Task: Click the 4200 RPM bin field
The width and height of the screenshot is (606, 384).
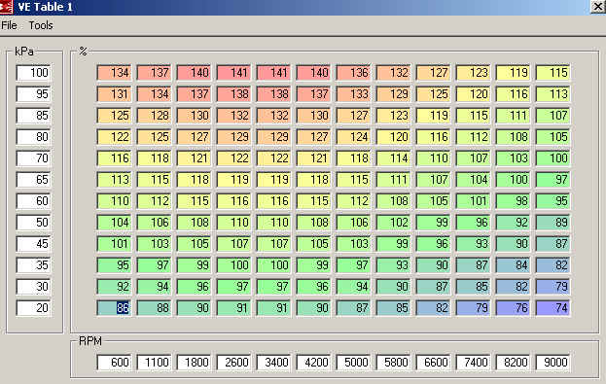Action: pyautogui.click(x=313, y=363)
